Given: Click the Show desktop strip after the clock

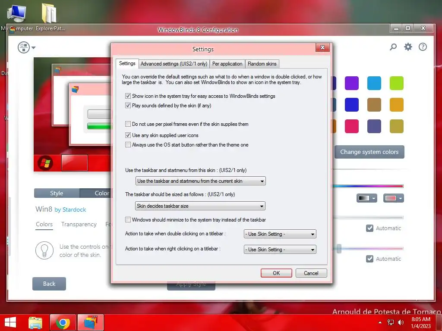Looking at the screenshot, I should click(439, 322).
